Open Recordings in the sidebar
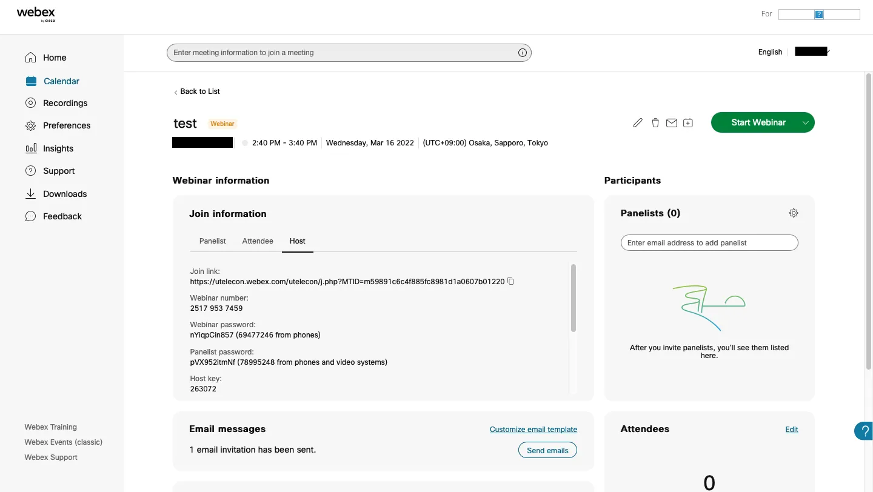Image resolution: width=873 pixels, height=492 pixels. [x=65, y=103]
